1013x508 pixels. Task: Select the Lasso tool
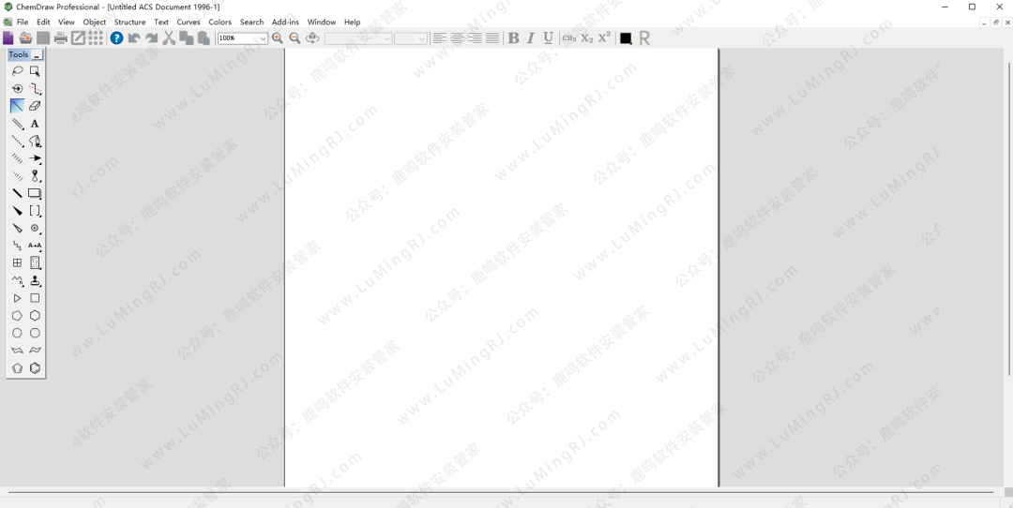tap(17, 71)
